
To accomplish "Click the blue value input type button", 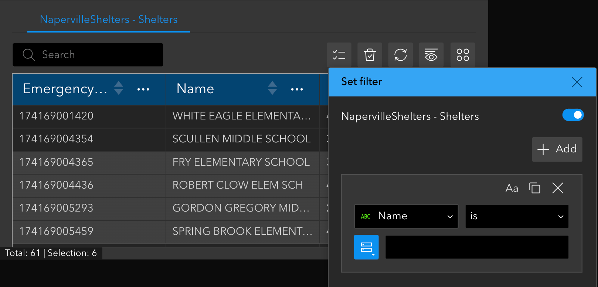I will [x=366, y=247].
